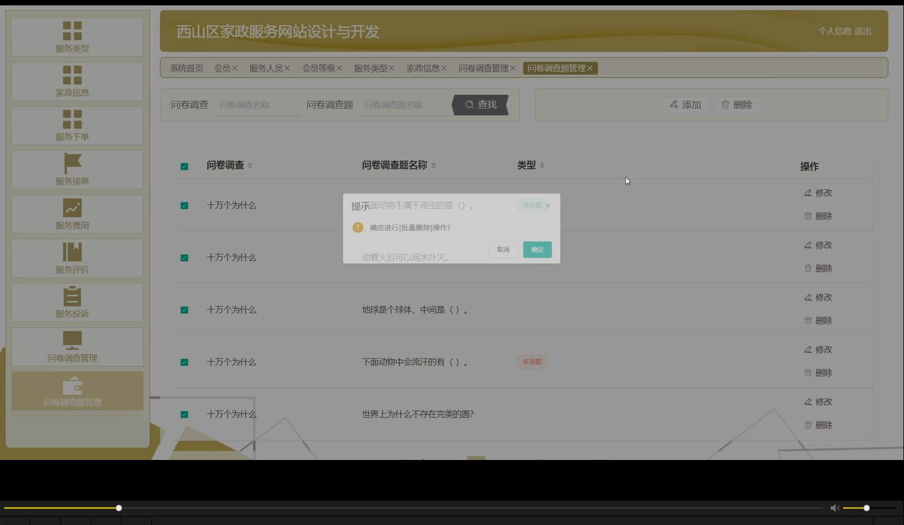Image resolution: width=904 pixels, height=525 pixels.
Task: Toggle the select-all checkbox in table header
Action: click(184, 166)
